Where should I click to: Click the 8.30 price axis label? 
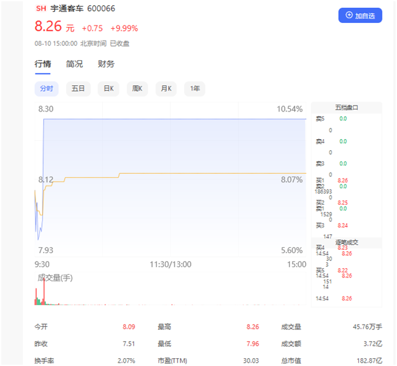[46, 109]
